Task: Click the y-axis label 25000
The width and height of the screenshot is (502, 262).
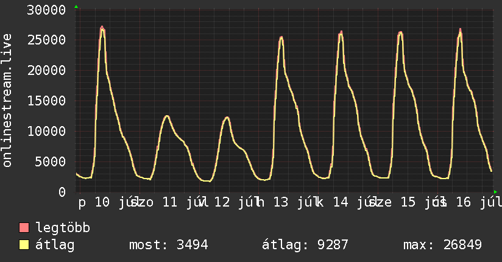Action: [46, 40]
